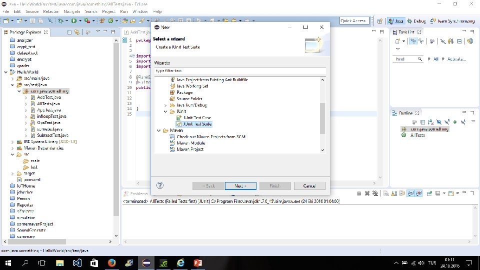Collapse the Maven folder in wizard list
Image resolution: width=480 pixels, height=270 pixels.
pyautogui.click(x=158, y=130)
